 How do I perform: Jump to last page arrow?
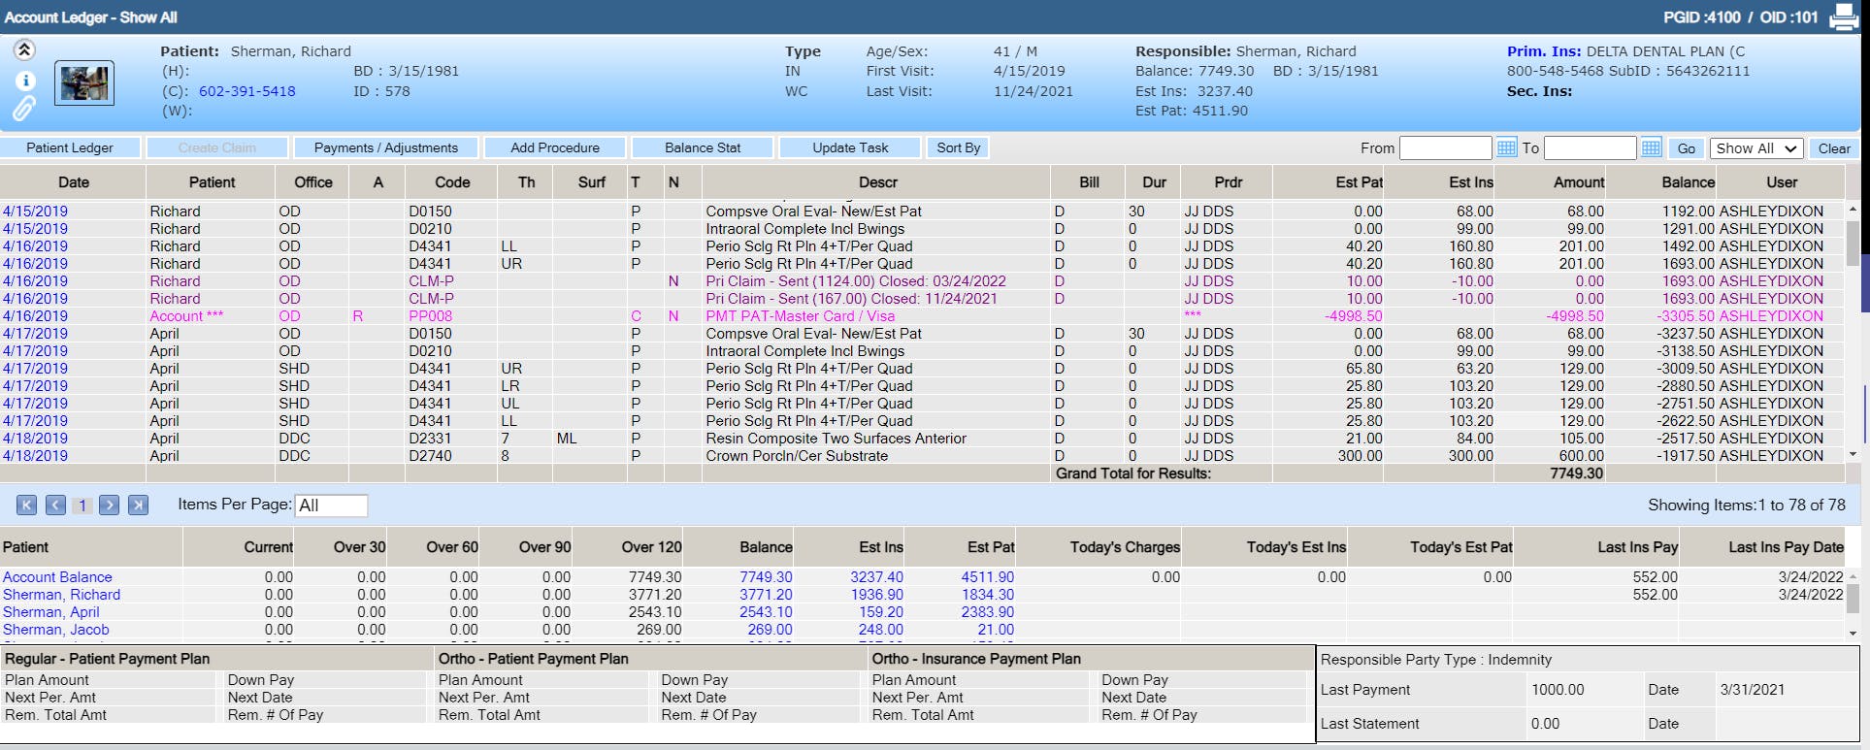139,505
